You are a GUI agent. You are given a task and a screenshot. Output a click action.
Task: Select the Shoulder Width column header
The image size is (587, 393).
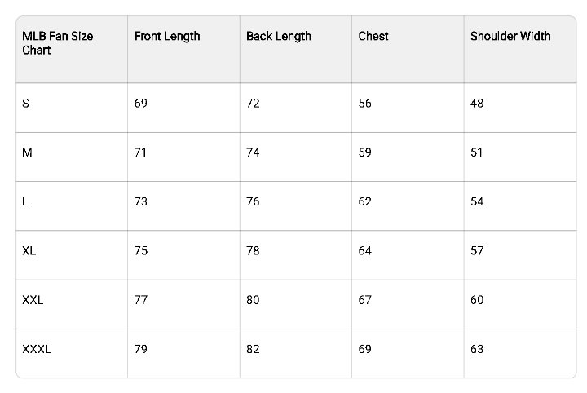coord(510,36)
